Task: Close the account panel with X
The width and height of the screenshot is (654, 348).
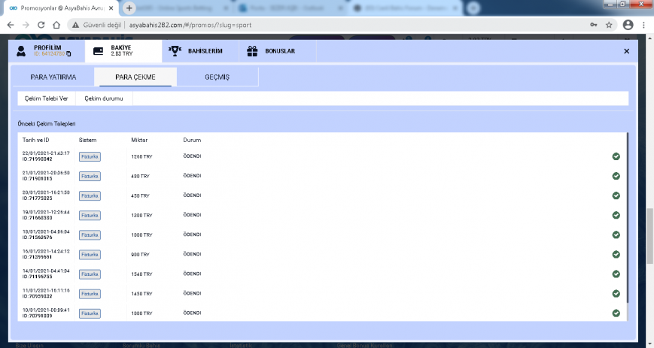Action: (626, 51)
